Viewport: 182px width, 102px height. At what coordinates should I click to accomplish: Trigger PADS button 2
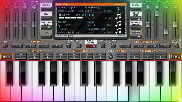30,46
